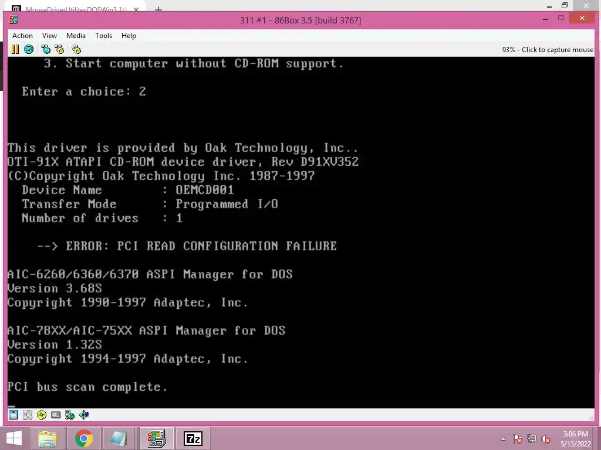601x450 pixels.
Task: Click the Action Center flag tray icon
Action: (518, 439)
